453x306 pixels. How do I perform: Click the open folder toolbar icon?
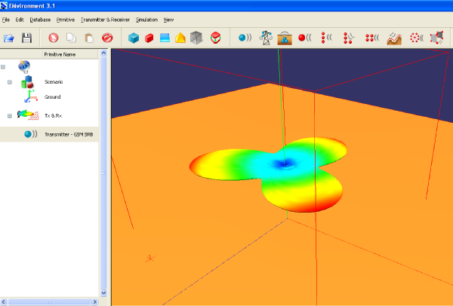tap(9, 37)
